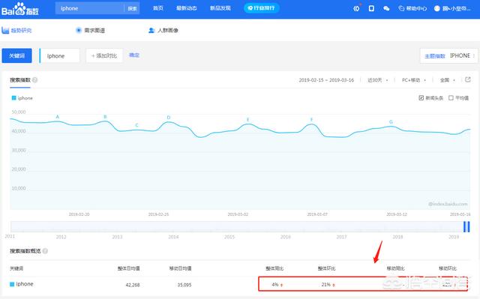Toggle the iphone legend swatch above chart
This screenshot has height=299, width=480.
click(x=13, y=98)
